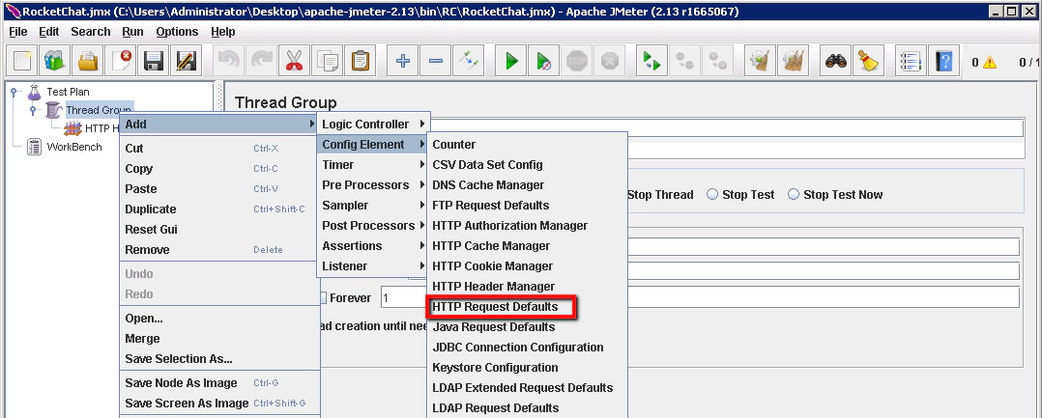Choose Save Node As Image
Screen dimensions: 1042x418
219,383
